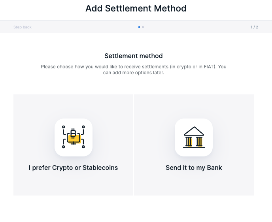Click the Bitcoin symbol above the monitor

pos(74,133)
